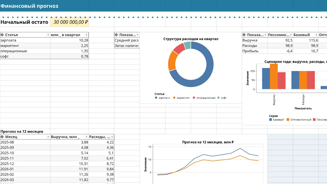327x184 pixels.
Task: Select the 0,78 value cell
Action: (x=69, y=56)
